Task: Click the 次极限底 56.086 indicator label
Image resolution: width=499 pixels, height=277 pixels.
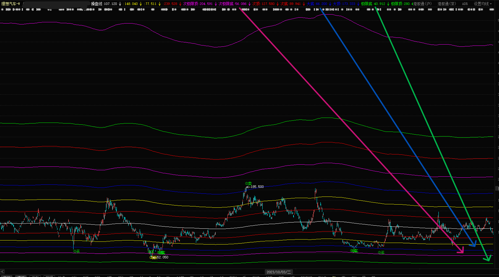Action: point(233,4)
